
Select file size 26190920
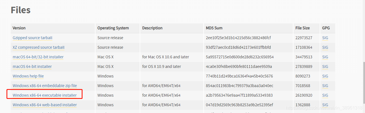(x=304, y=95)
